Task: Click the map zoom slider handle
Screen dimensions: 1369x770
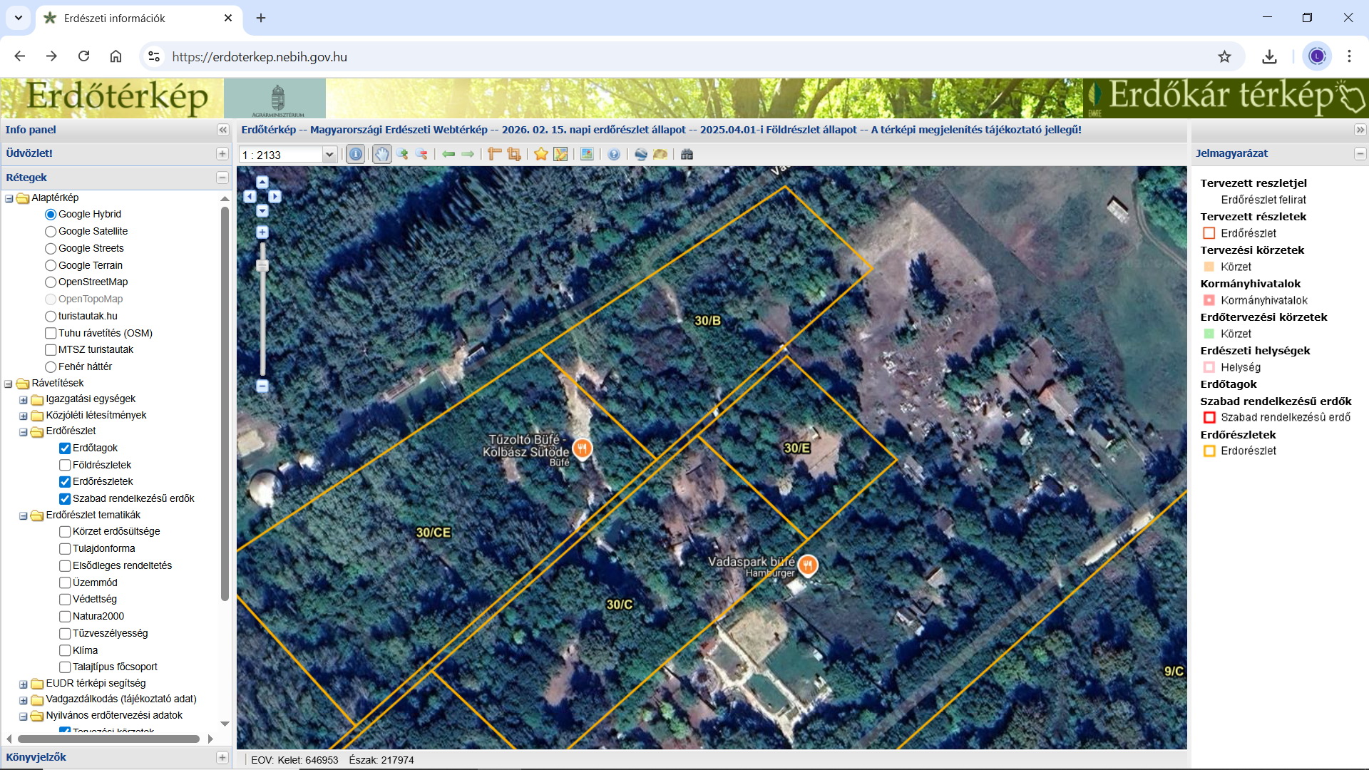Action: [x=262, y=266]
